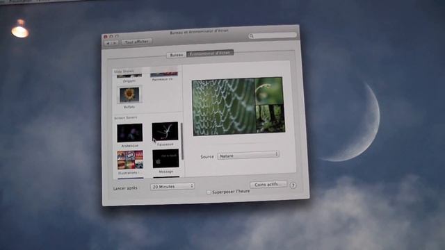Viewport: 445px width, 250px height.
Task: Click the red close window button
Action: [106, 37]
